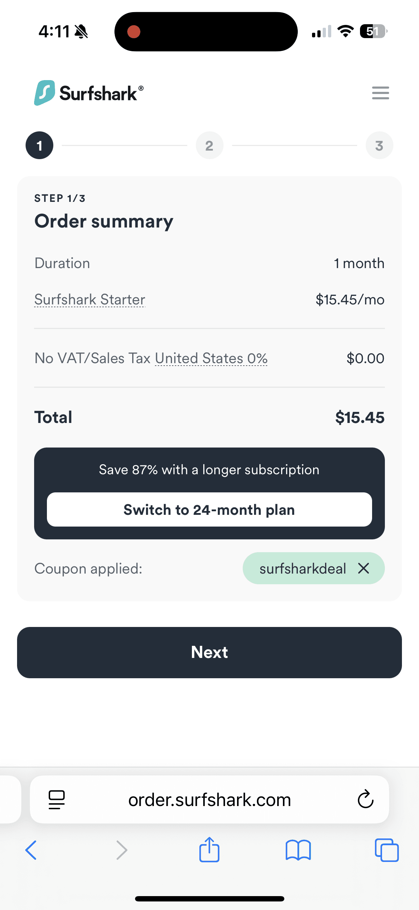
Task: Tap the Safari forward arrow
Action: pos(122,850)
